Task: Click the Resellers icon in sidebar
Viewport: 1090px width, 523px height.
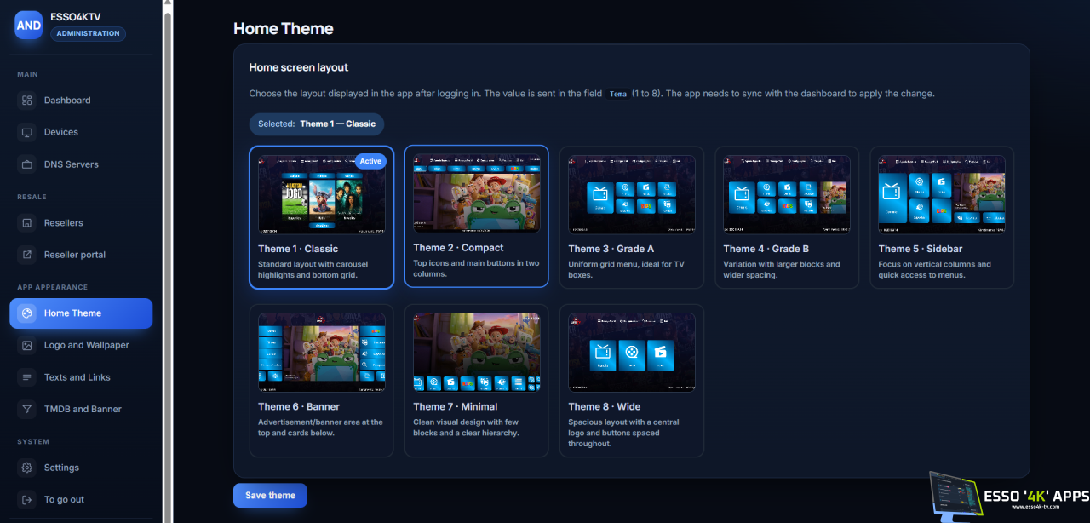Action: tap(27, 223)
